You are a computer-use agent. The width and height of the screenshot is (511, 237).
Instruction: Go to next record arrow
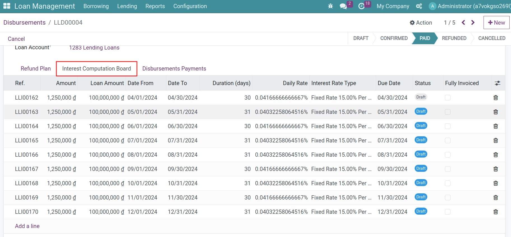(x=473, y=22)
